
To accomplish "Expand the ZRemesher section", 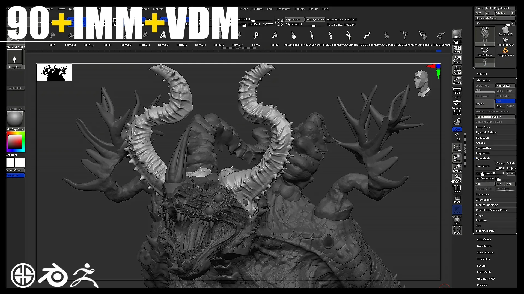I will [x=483, y=200].
